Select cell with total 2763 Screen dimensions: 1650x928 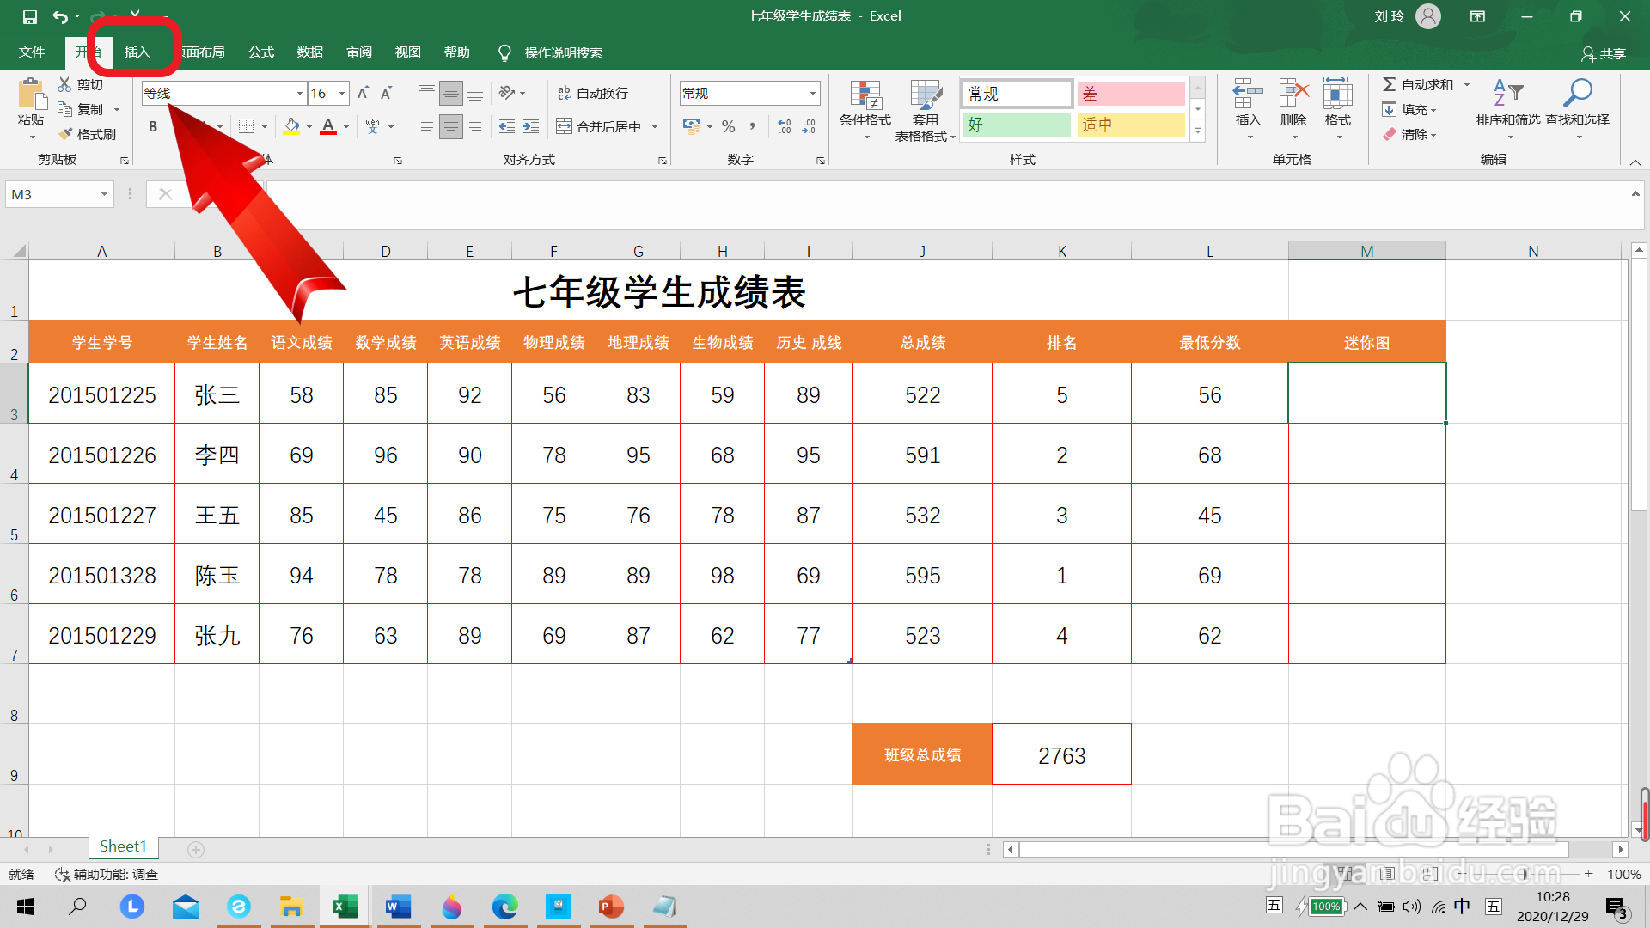[x=1061, y=754]
